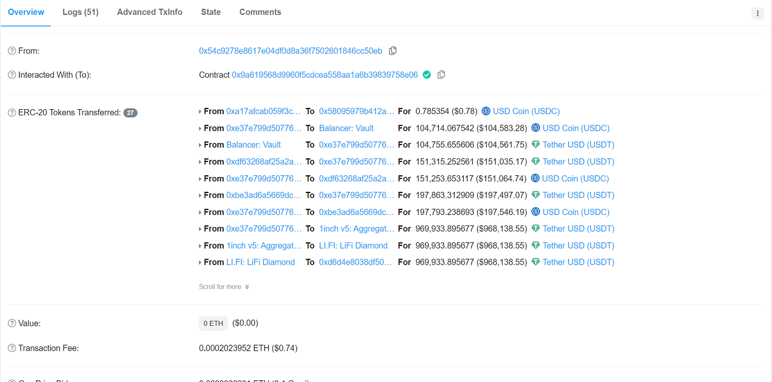Open the Logs (51) tab
Screen dimensions: 772x382
81,12
